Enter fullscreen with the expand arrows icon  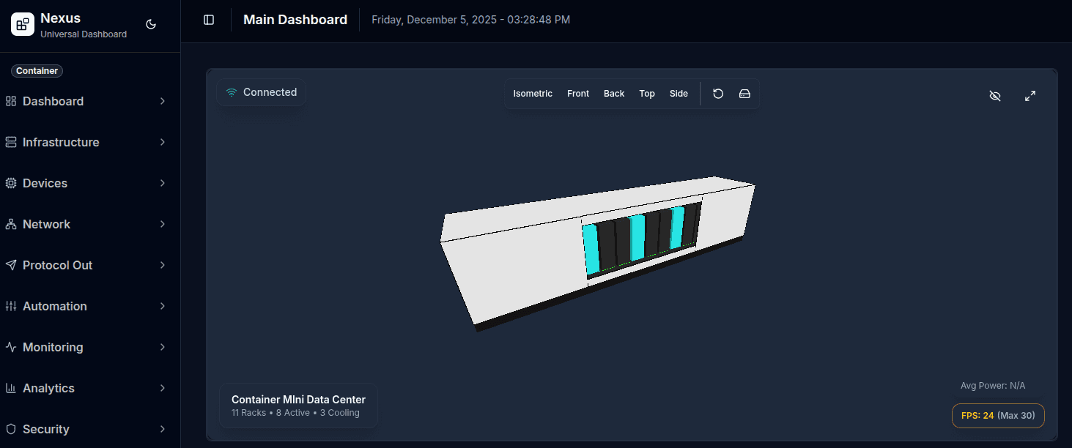pos(1030,96)
